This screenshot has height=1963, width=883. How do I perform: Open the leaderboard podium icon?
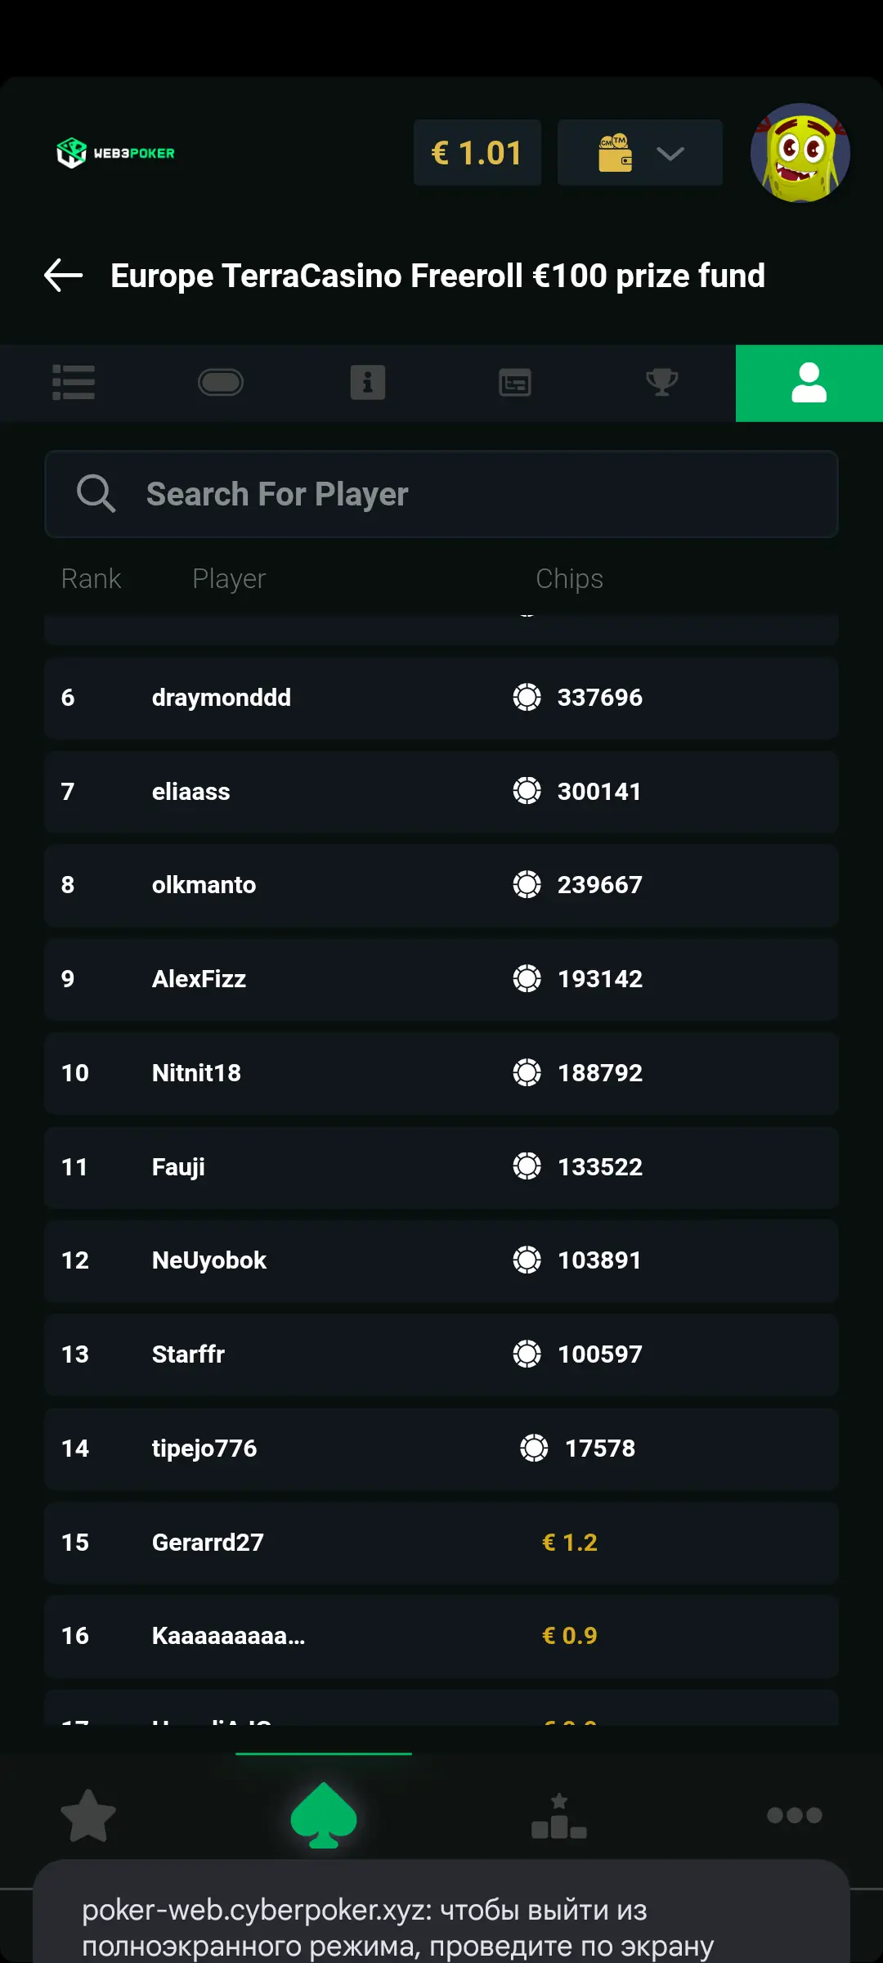pyautogui.click(x=559, y=1815)
